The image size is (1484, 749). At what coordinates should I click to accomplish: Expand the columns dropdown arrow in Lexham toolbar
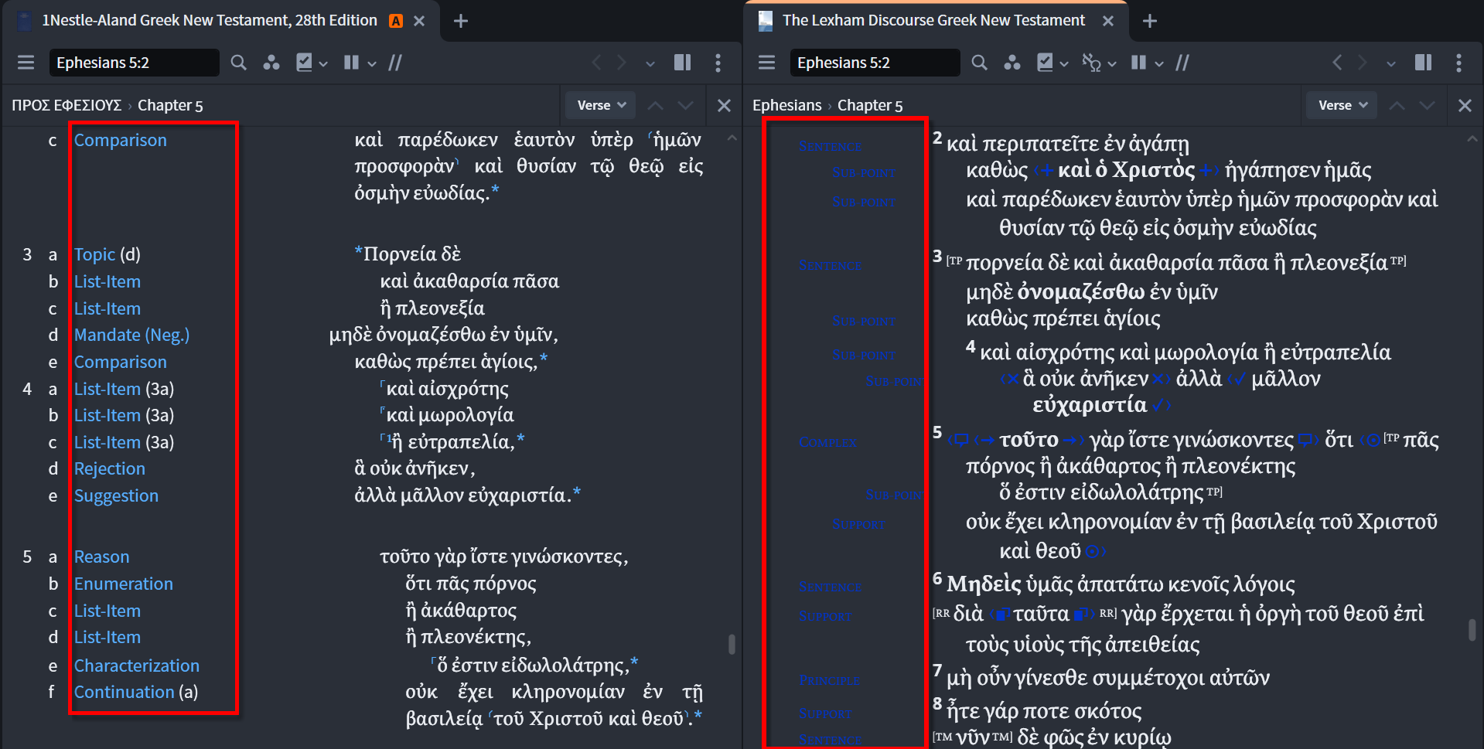tap(1159, 63)
